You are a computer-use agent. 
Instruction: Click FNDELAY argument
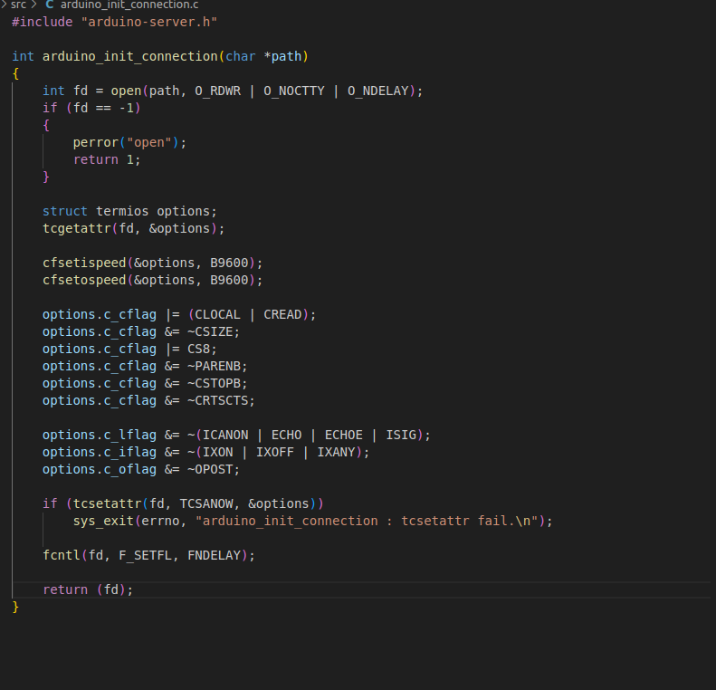tap(214, 555)
